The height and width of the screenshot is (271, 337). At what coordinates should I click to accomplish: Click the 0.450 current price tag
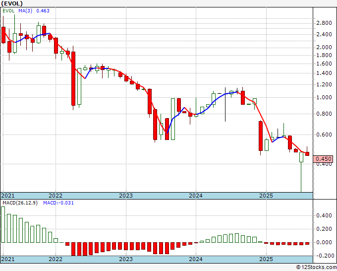pyautogui.click(x=324, y=159)
